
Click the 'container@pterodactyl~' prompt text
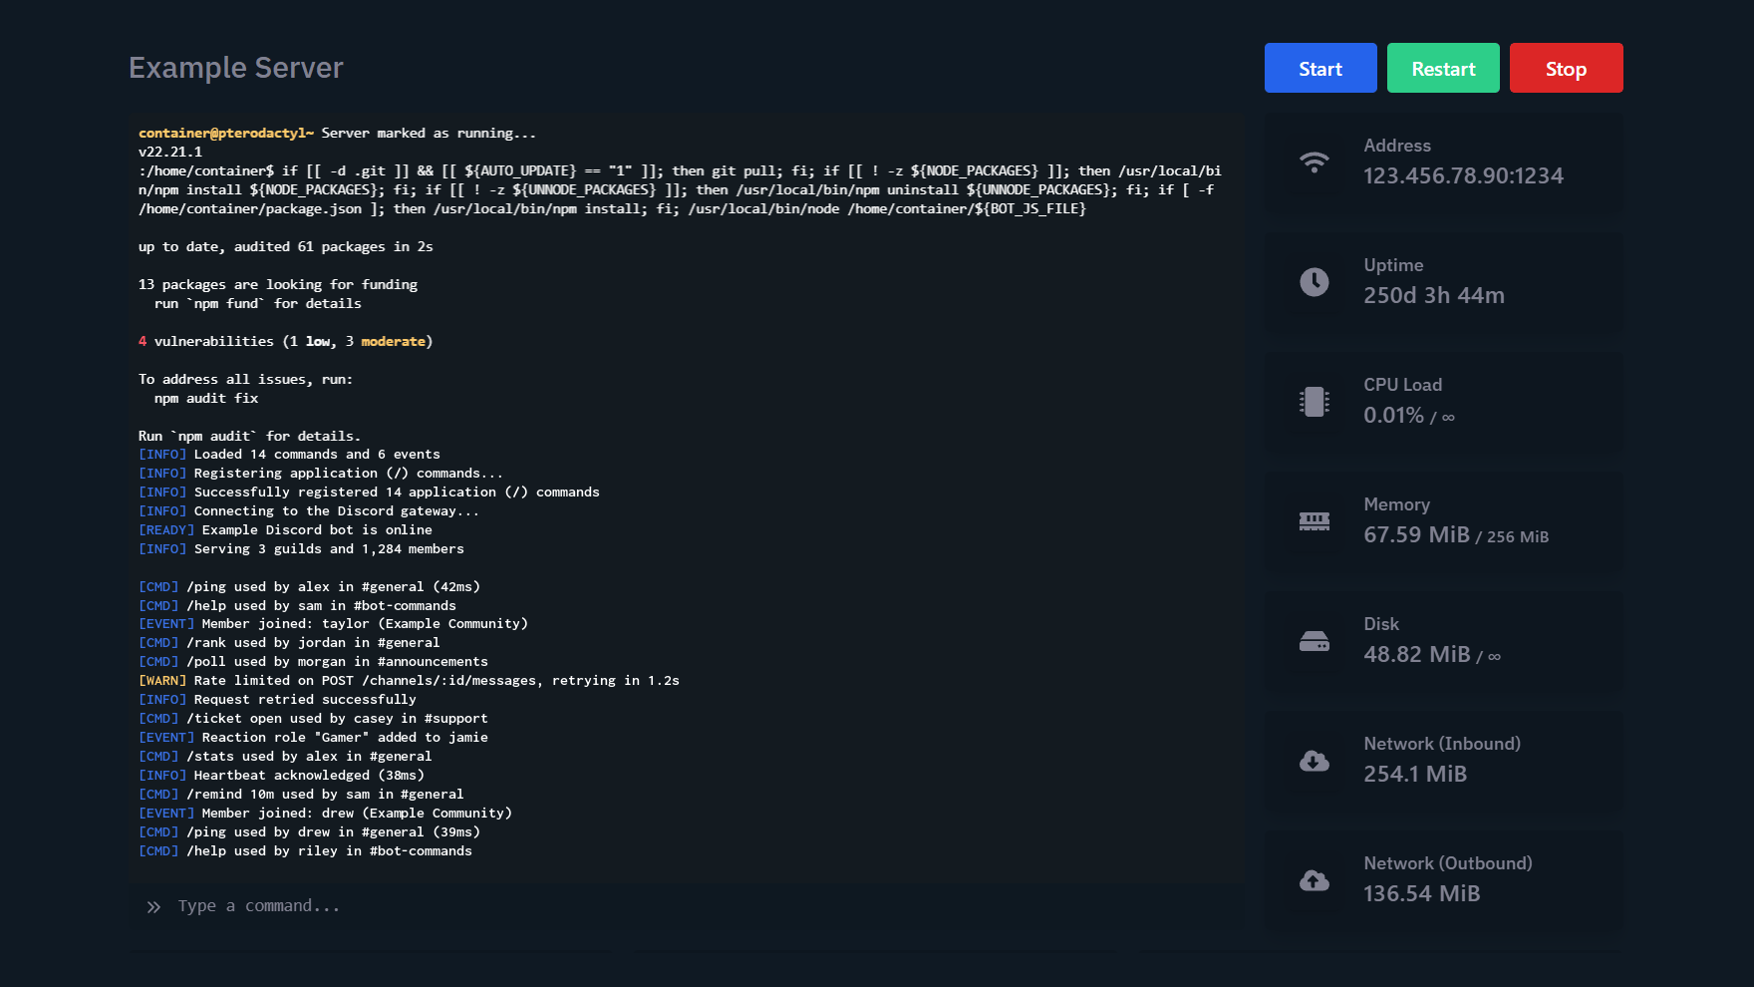(226, 133)
